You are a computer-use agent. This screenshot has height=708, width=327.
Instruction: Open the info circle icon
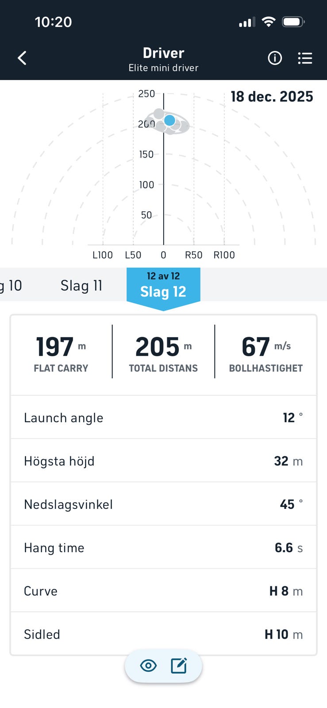(275, 58)
